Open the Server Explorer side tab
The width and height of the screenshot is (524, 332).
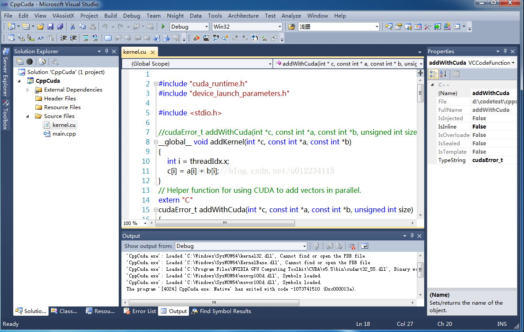click(x=5, y=72)
